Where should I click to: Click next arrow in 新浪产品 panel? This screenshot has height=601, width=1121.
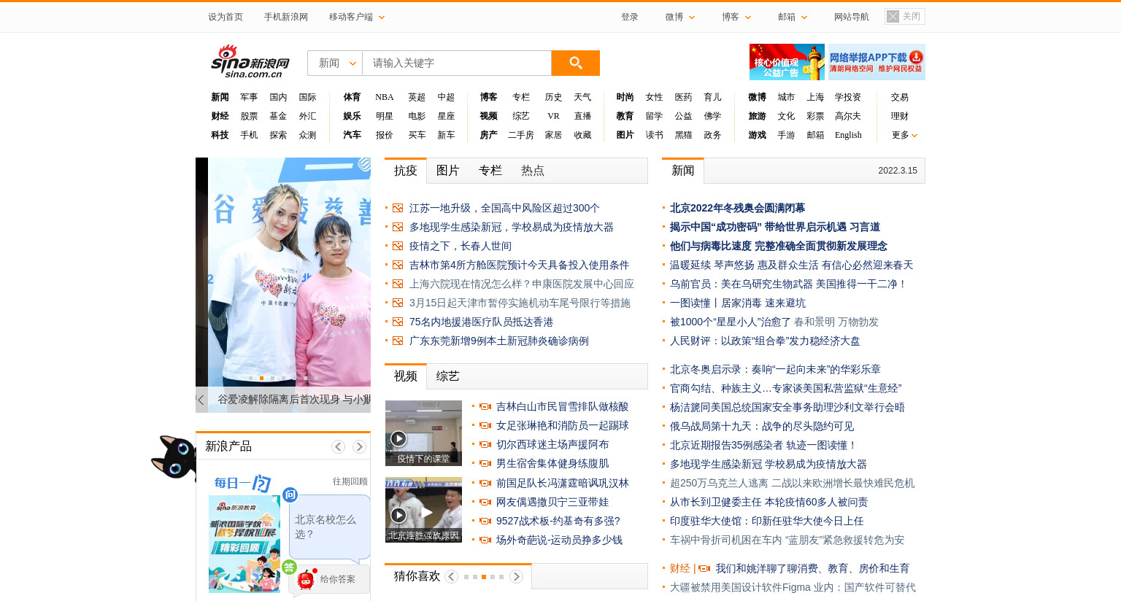click(x=359, y=446)
